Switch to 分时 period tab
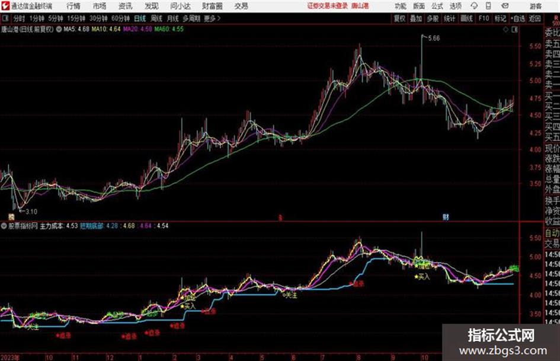Image resolution: width=560 pixels, height=361 pixels. (x=20, y=18)
